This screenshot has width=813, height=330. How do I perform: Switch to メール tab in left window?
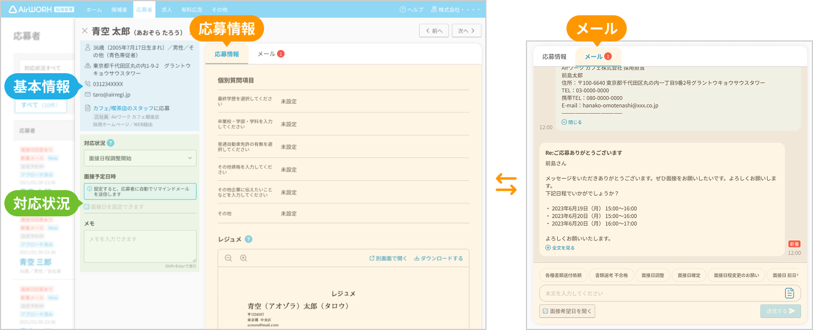click(x=271, y=54)
